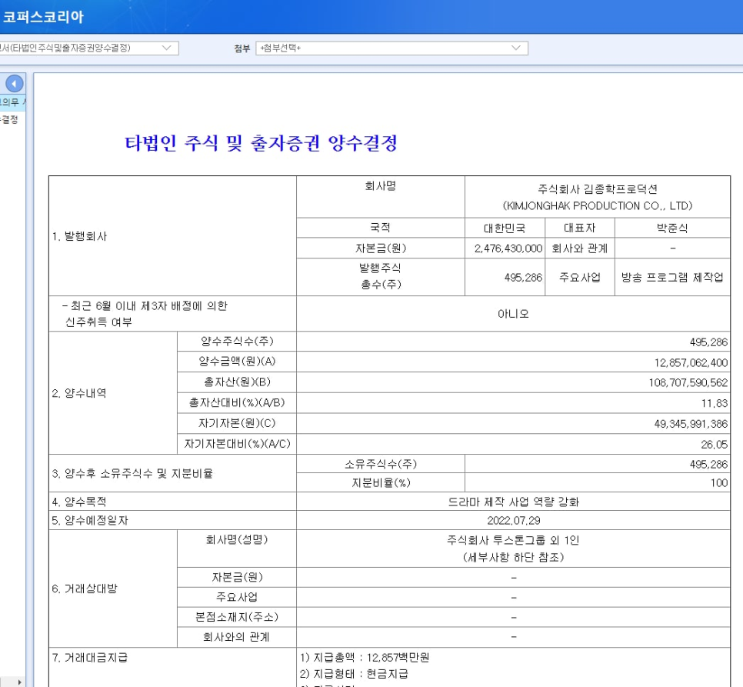Screen dimensions: 743x687
Task: Click the 주요사업 value 방송 프로그램 제작업
Action: pyautogui.click(x=672, y=277)
